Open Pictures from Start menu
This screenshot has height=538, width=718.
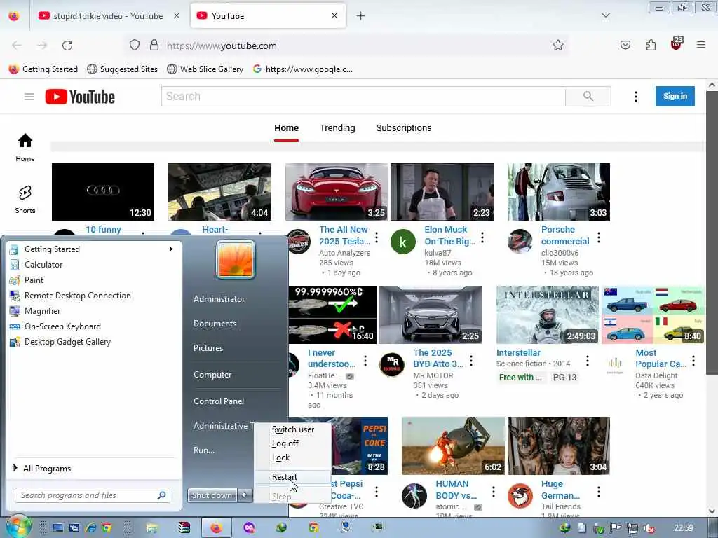(x=208, y=348)
